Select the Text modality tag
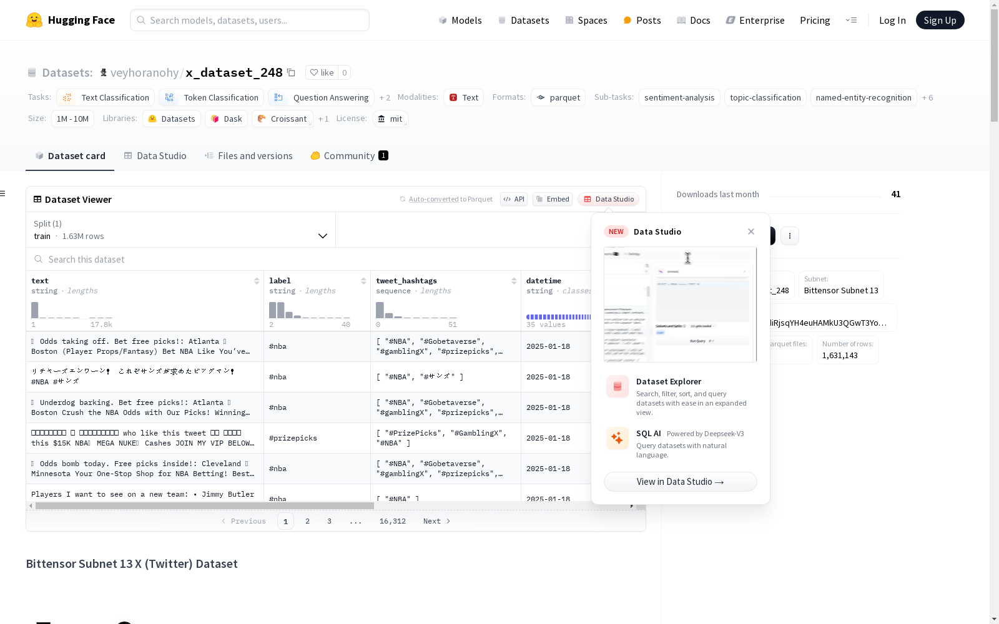Screen dimensions: 999x624 [x=463, y=97]
